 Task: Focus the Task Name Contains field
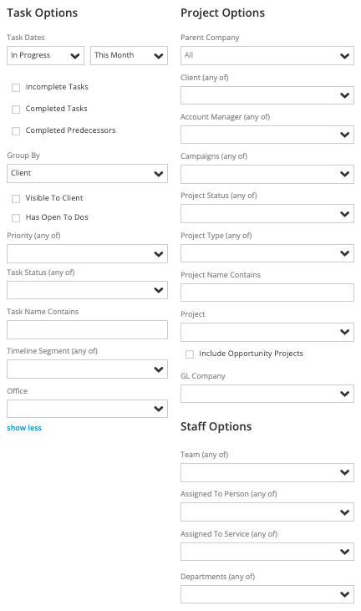[x=87, y=329]
